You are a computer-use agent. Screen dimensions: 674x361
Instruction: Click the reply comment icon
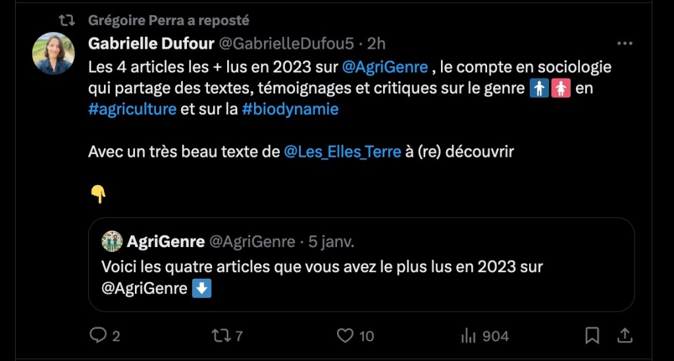(x=97, y=336)
